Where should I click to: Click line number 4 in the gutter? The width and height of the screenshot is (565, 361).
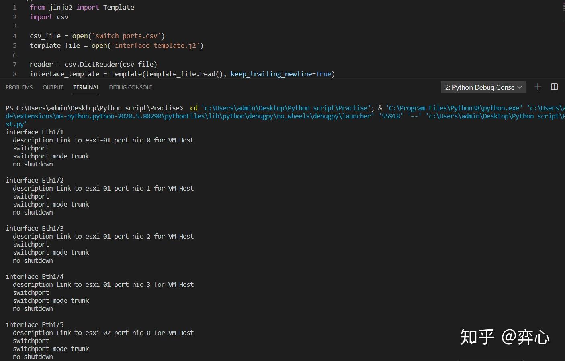15,36
